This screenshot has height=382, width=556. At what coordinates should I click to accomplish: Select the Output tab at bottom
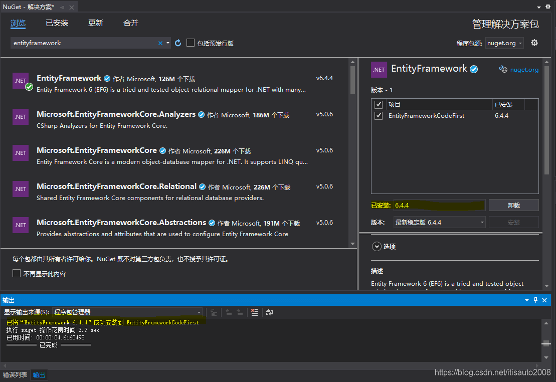point(39,375)
